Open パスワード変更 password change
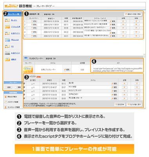The width and height of the screenshot is (149, 157). [x=12, y=102]
